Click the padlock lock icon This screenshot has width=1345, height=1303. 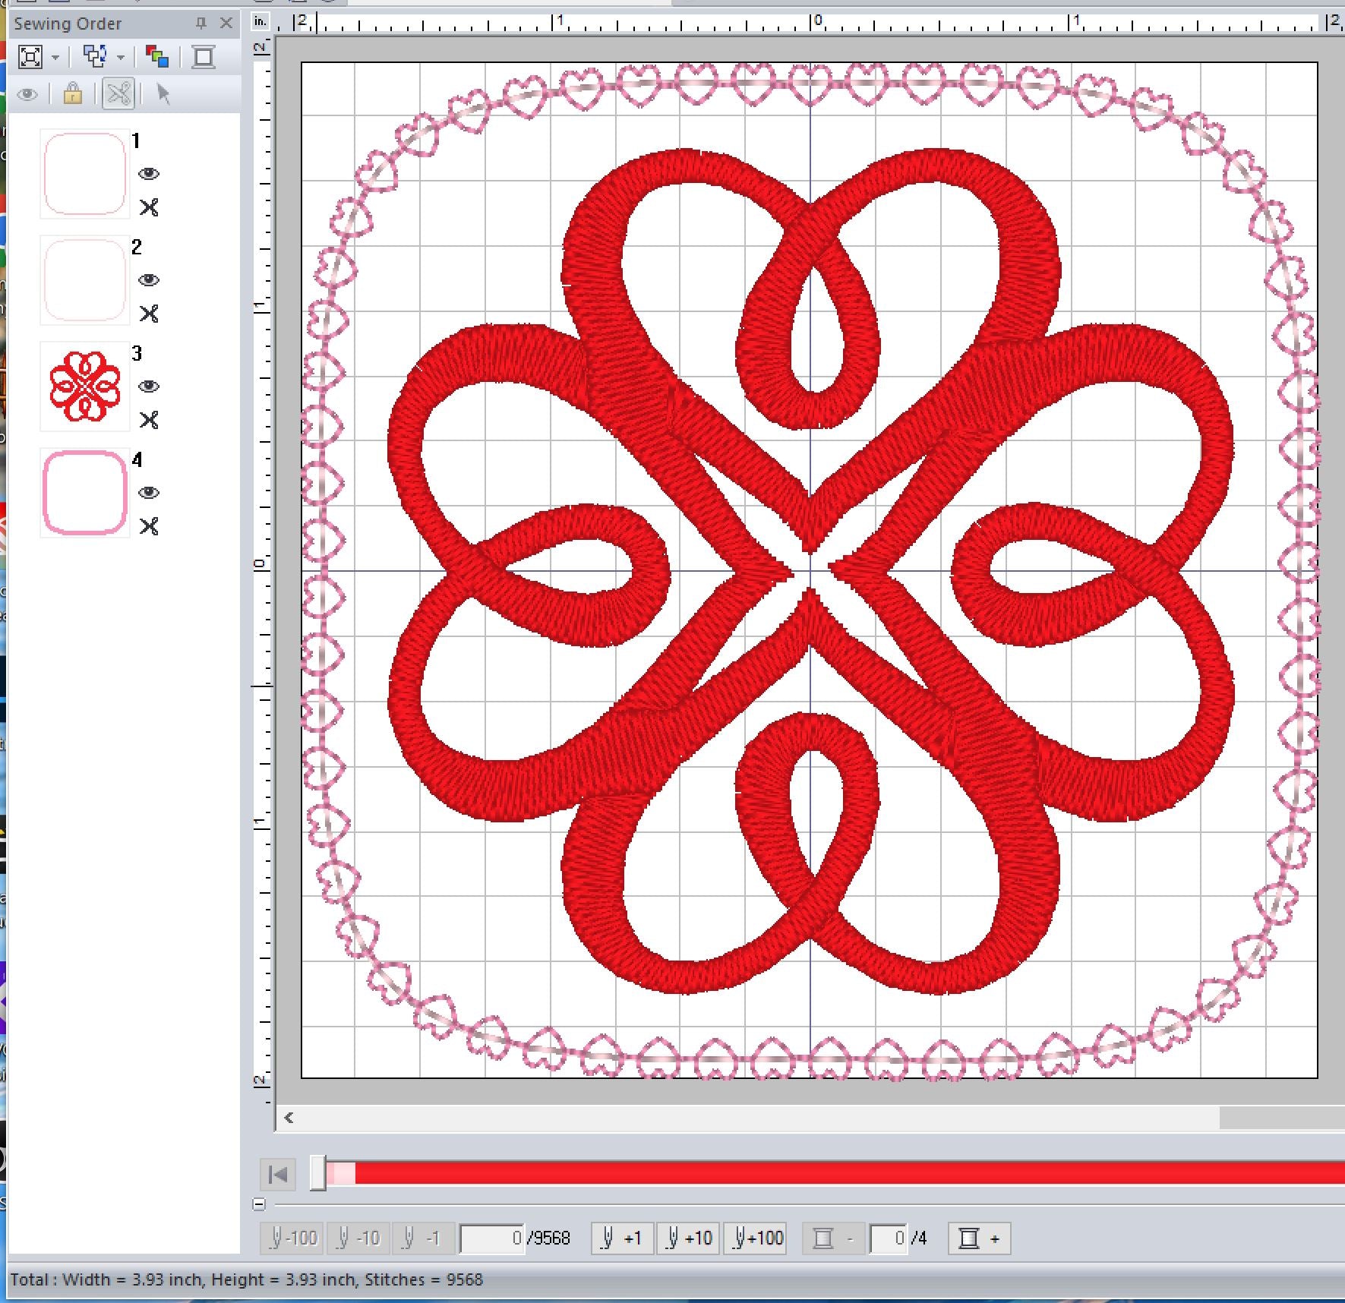(x=72, y=94)
